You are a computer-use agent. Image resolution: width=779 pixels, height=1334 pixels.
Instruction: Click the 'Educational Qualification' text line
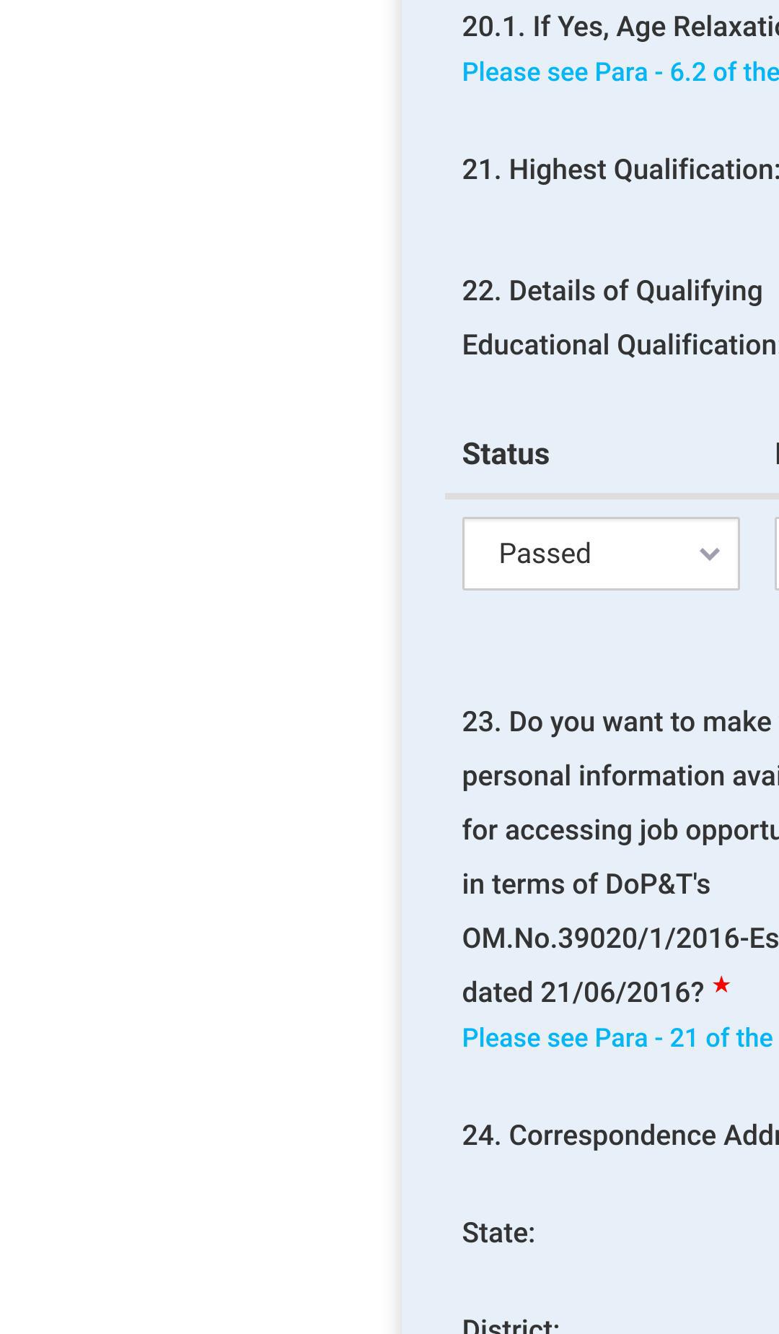coord(620,345)
